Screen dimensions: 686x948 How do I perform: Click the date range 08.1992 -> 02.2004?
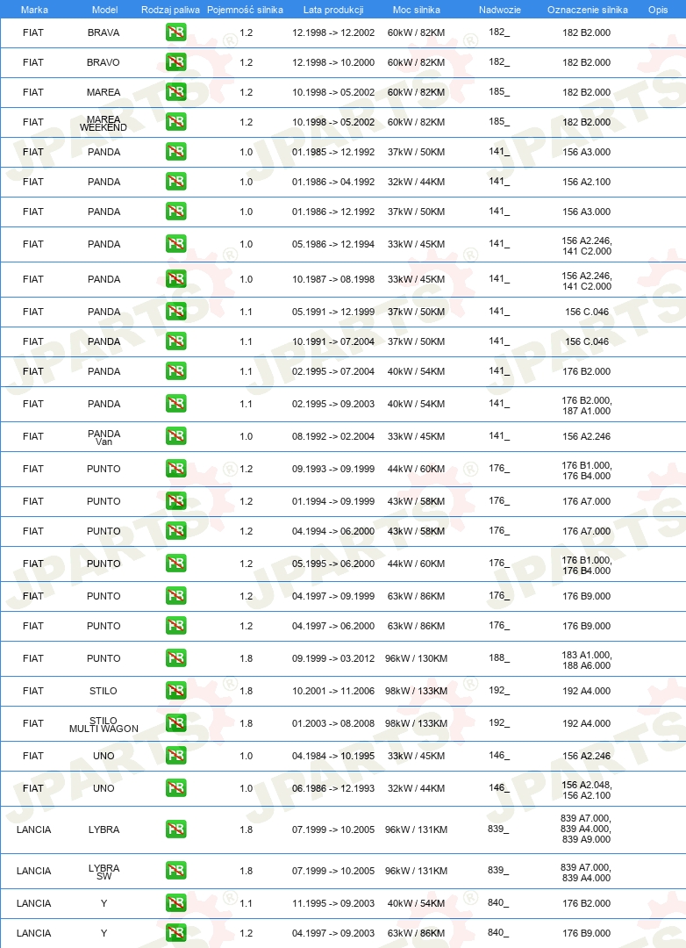click(x=333, y=436)
